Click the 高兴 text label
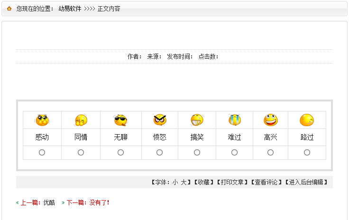Image resolution: width=349 pixels, height=220 pixels. point(271,137)
